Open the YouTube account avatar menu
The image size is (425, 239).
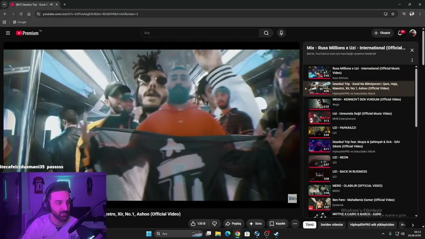click(x=413, y=33)
